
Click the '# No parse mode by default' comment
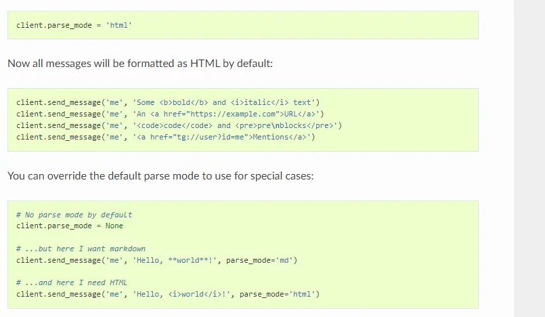(74, 215)
